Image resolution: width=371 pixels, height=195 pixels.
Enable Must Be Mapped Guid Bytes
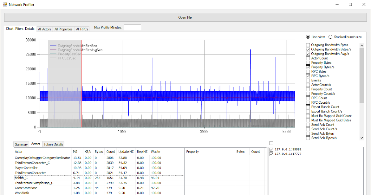tap(308, 120)
